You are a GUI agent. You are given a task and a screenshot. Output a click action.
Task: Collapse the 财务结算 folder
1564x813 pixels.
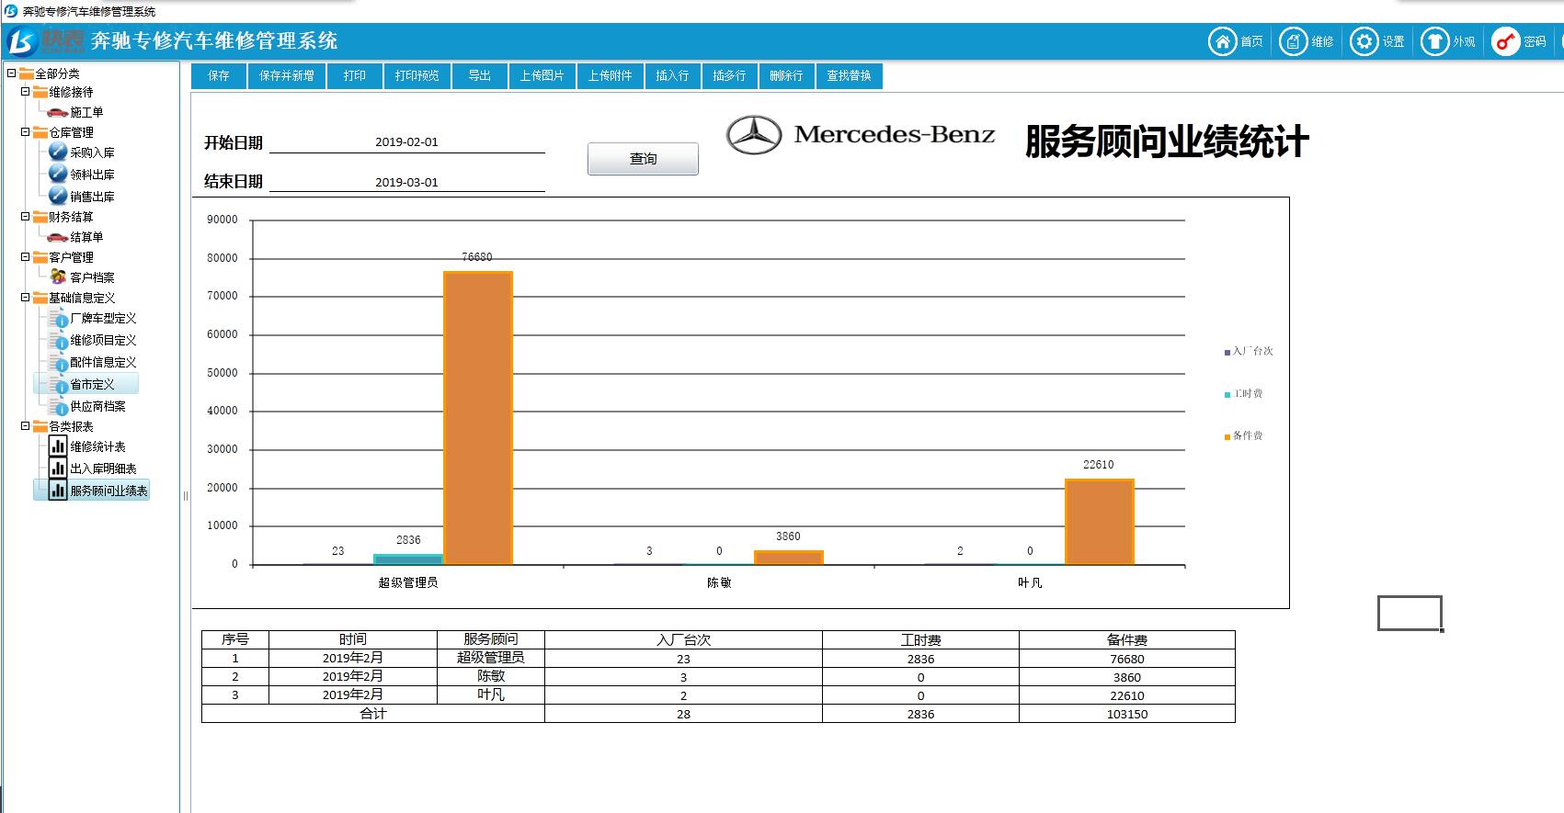(x=26, y=217)
